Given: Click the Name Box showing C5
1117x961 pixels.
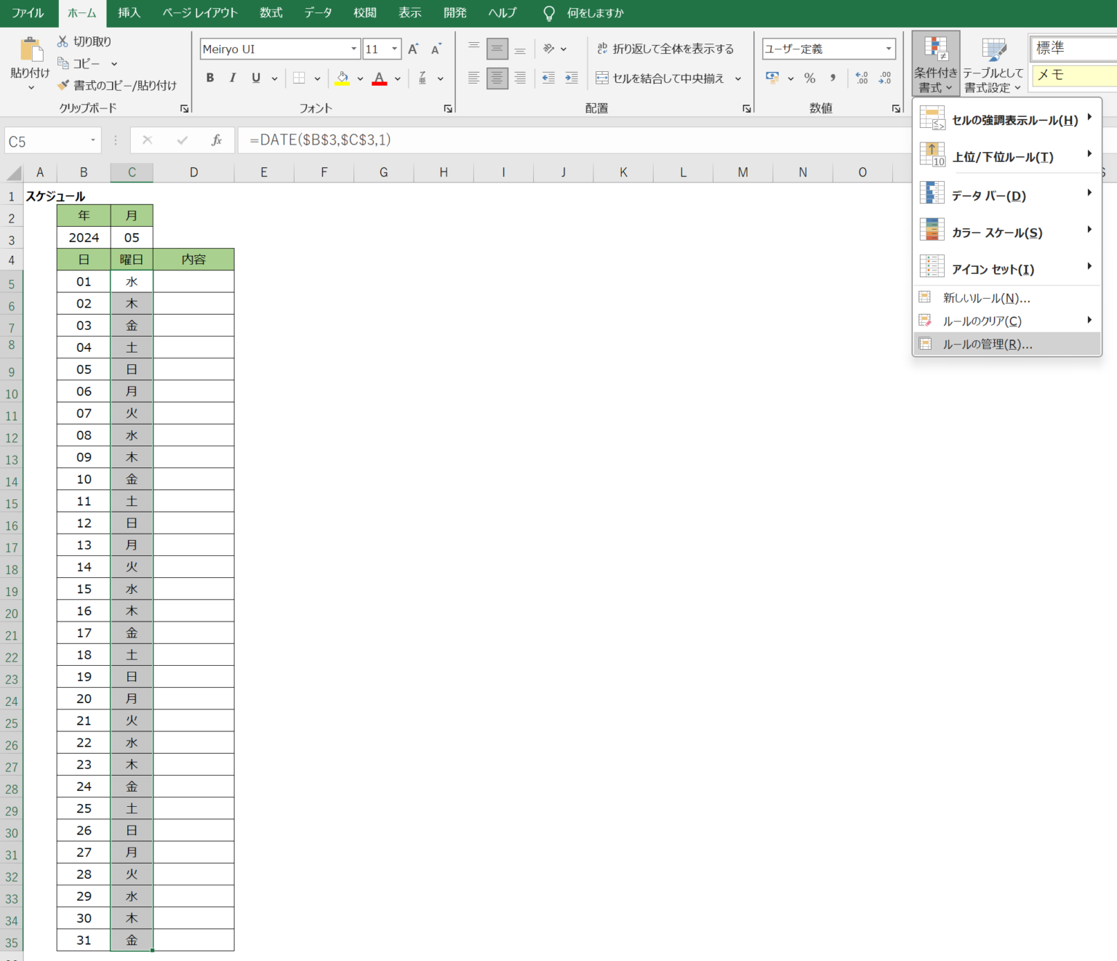Looking at the screenshot, I should tap(47, 141).
